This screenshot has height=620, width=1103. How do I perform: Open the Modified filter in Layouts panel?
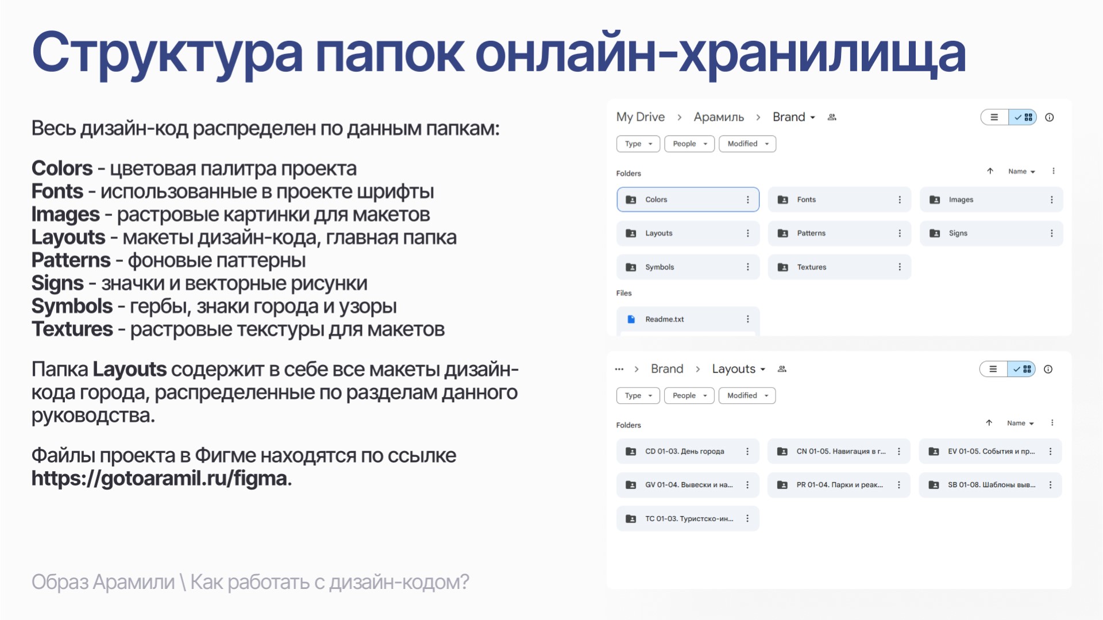[x=747, y=395]
